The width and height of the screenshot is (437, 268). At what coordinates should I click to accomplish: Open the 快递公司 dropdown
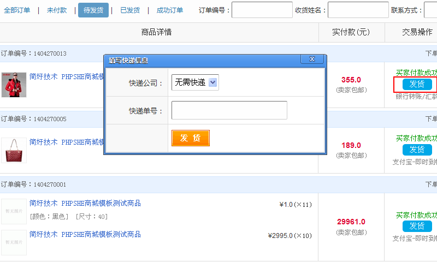tap(195, 82)
